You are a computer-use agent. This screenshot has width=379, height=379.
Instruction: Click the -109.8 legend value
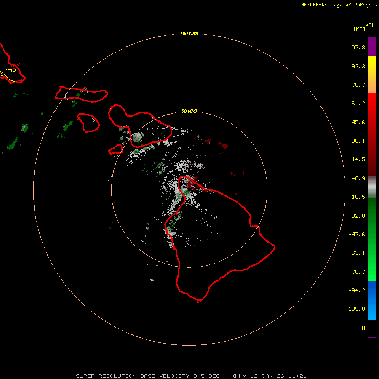tap(355, 309)
